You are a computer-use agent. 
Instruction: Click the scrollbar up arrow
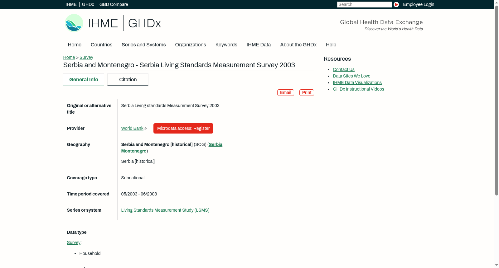coord(497,2)
